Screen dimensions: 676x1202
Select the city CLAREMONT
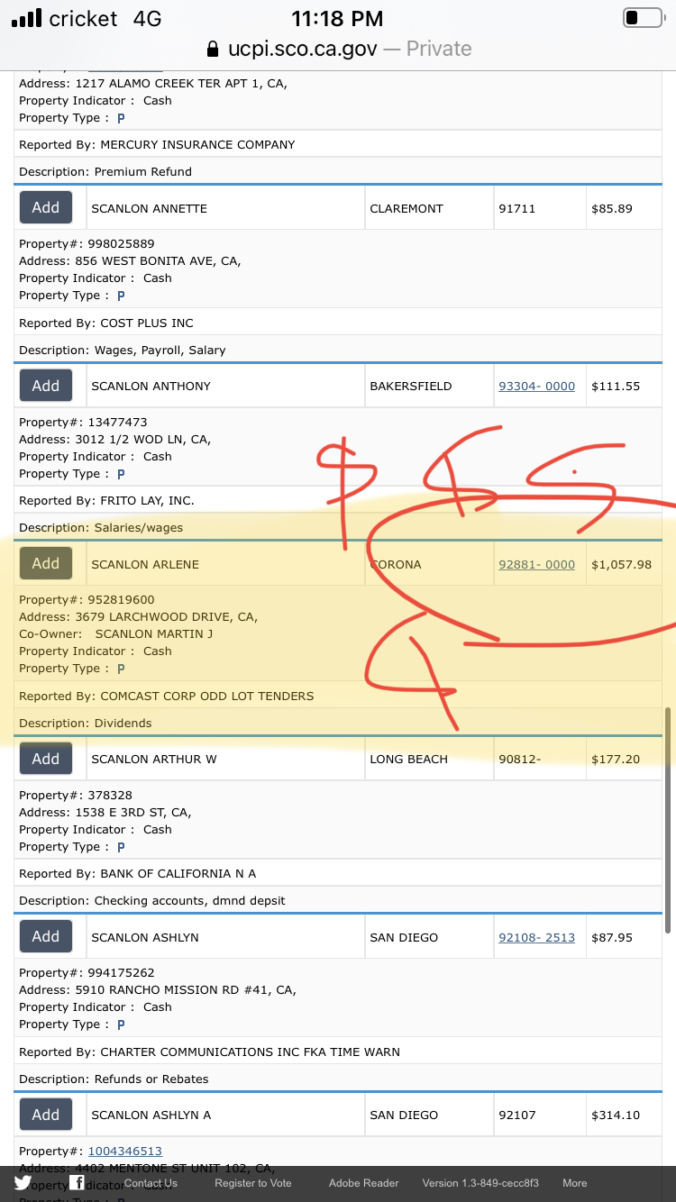407,208
